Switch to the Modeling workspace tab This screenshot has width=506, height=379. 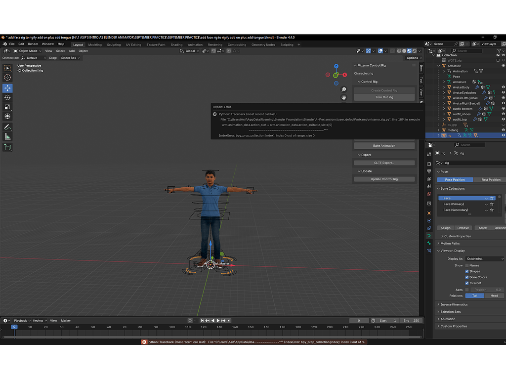tap(95, 44)
